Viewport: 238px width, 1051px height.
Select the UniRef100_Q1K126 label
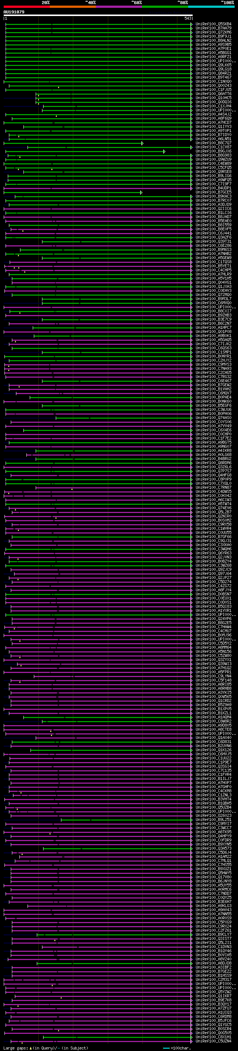[213, 750]
